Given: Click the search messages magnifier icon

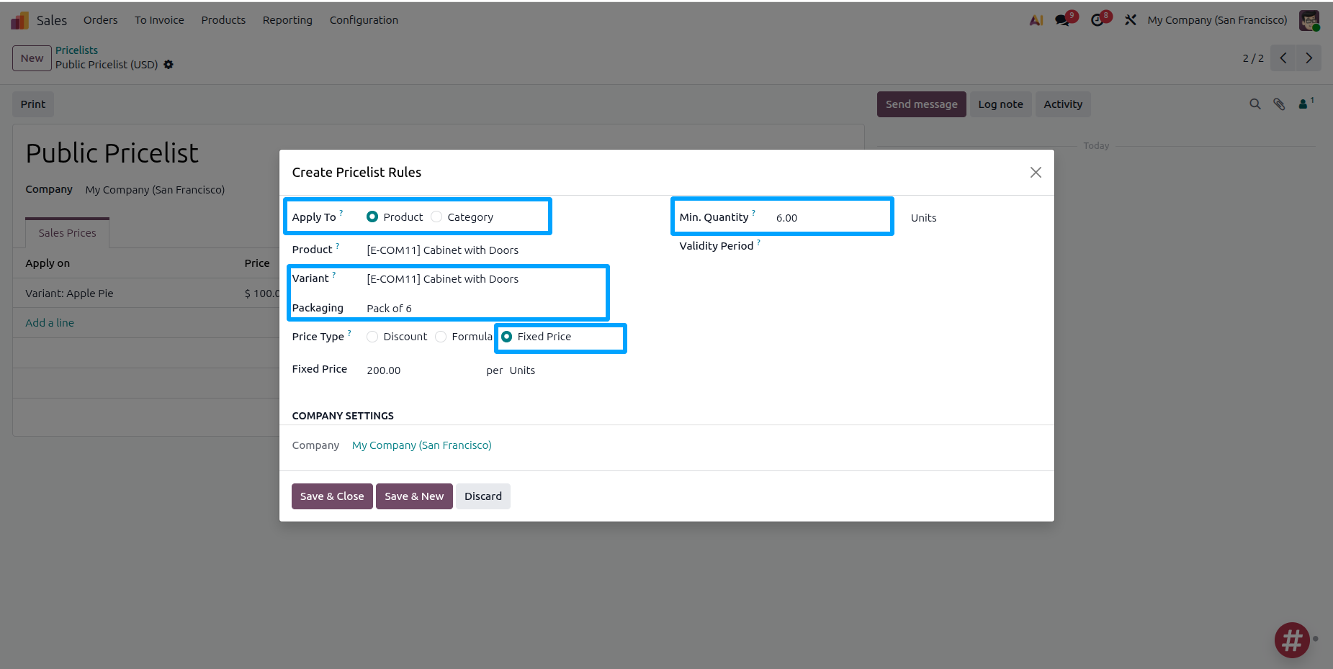Looking at the screenshot, I should pyautogui.click(x=1255, y=104).
